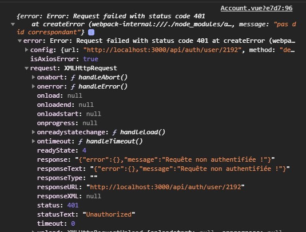
Task: Collapse the 'error: Error: Request failed' node
Action: point(19,41)
